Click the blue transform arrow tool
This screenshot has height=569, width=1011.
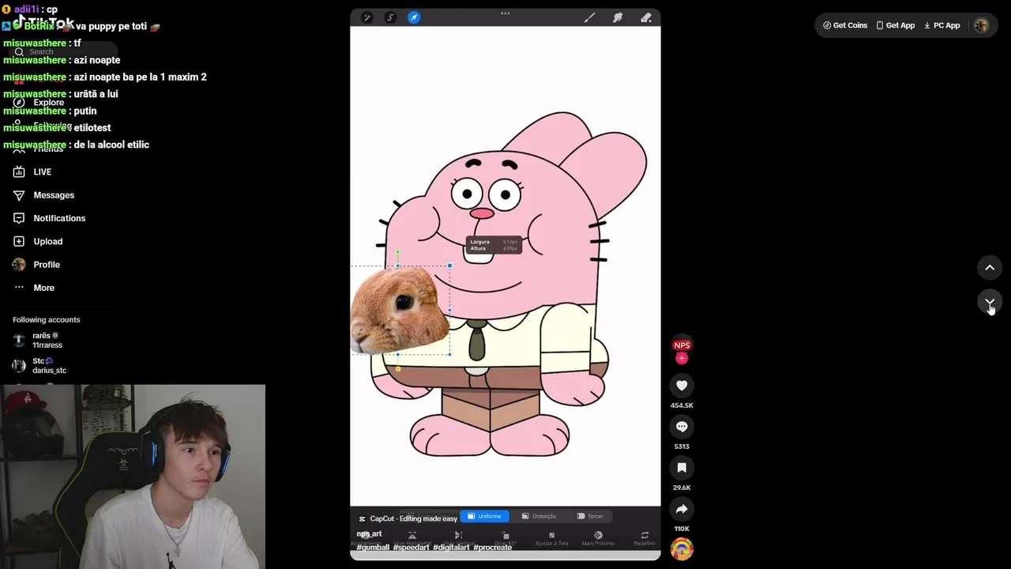414,17
